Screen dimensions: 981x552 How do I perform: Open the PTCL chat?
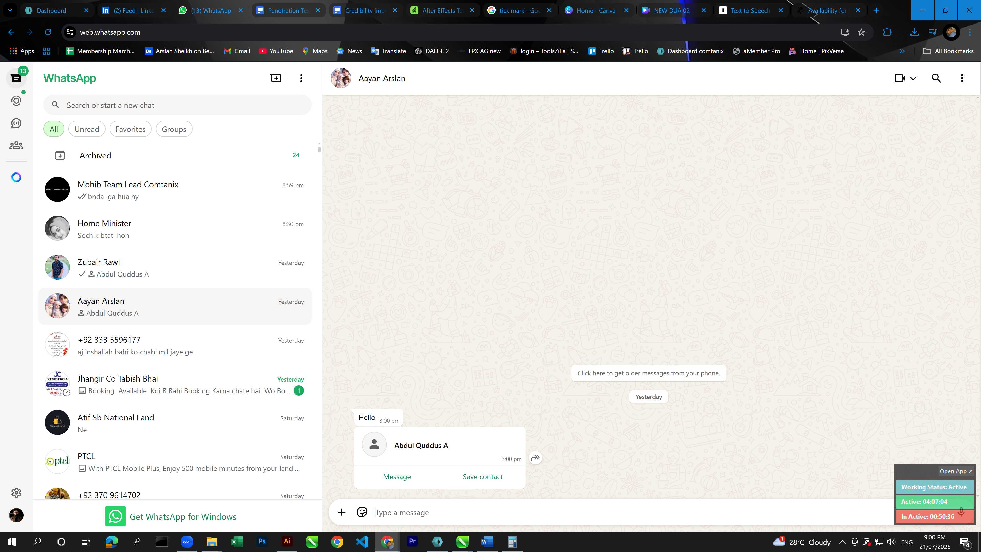(175, 462)
